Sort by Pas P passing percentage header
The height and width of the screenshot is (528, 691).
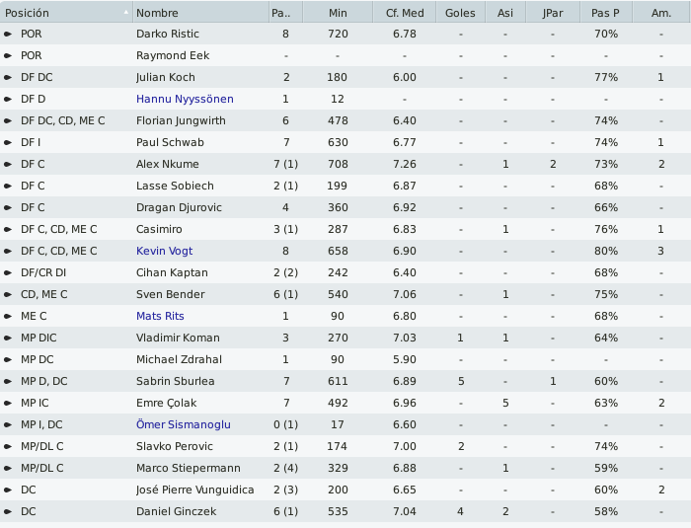(x=606, y=13)
